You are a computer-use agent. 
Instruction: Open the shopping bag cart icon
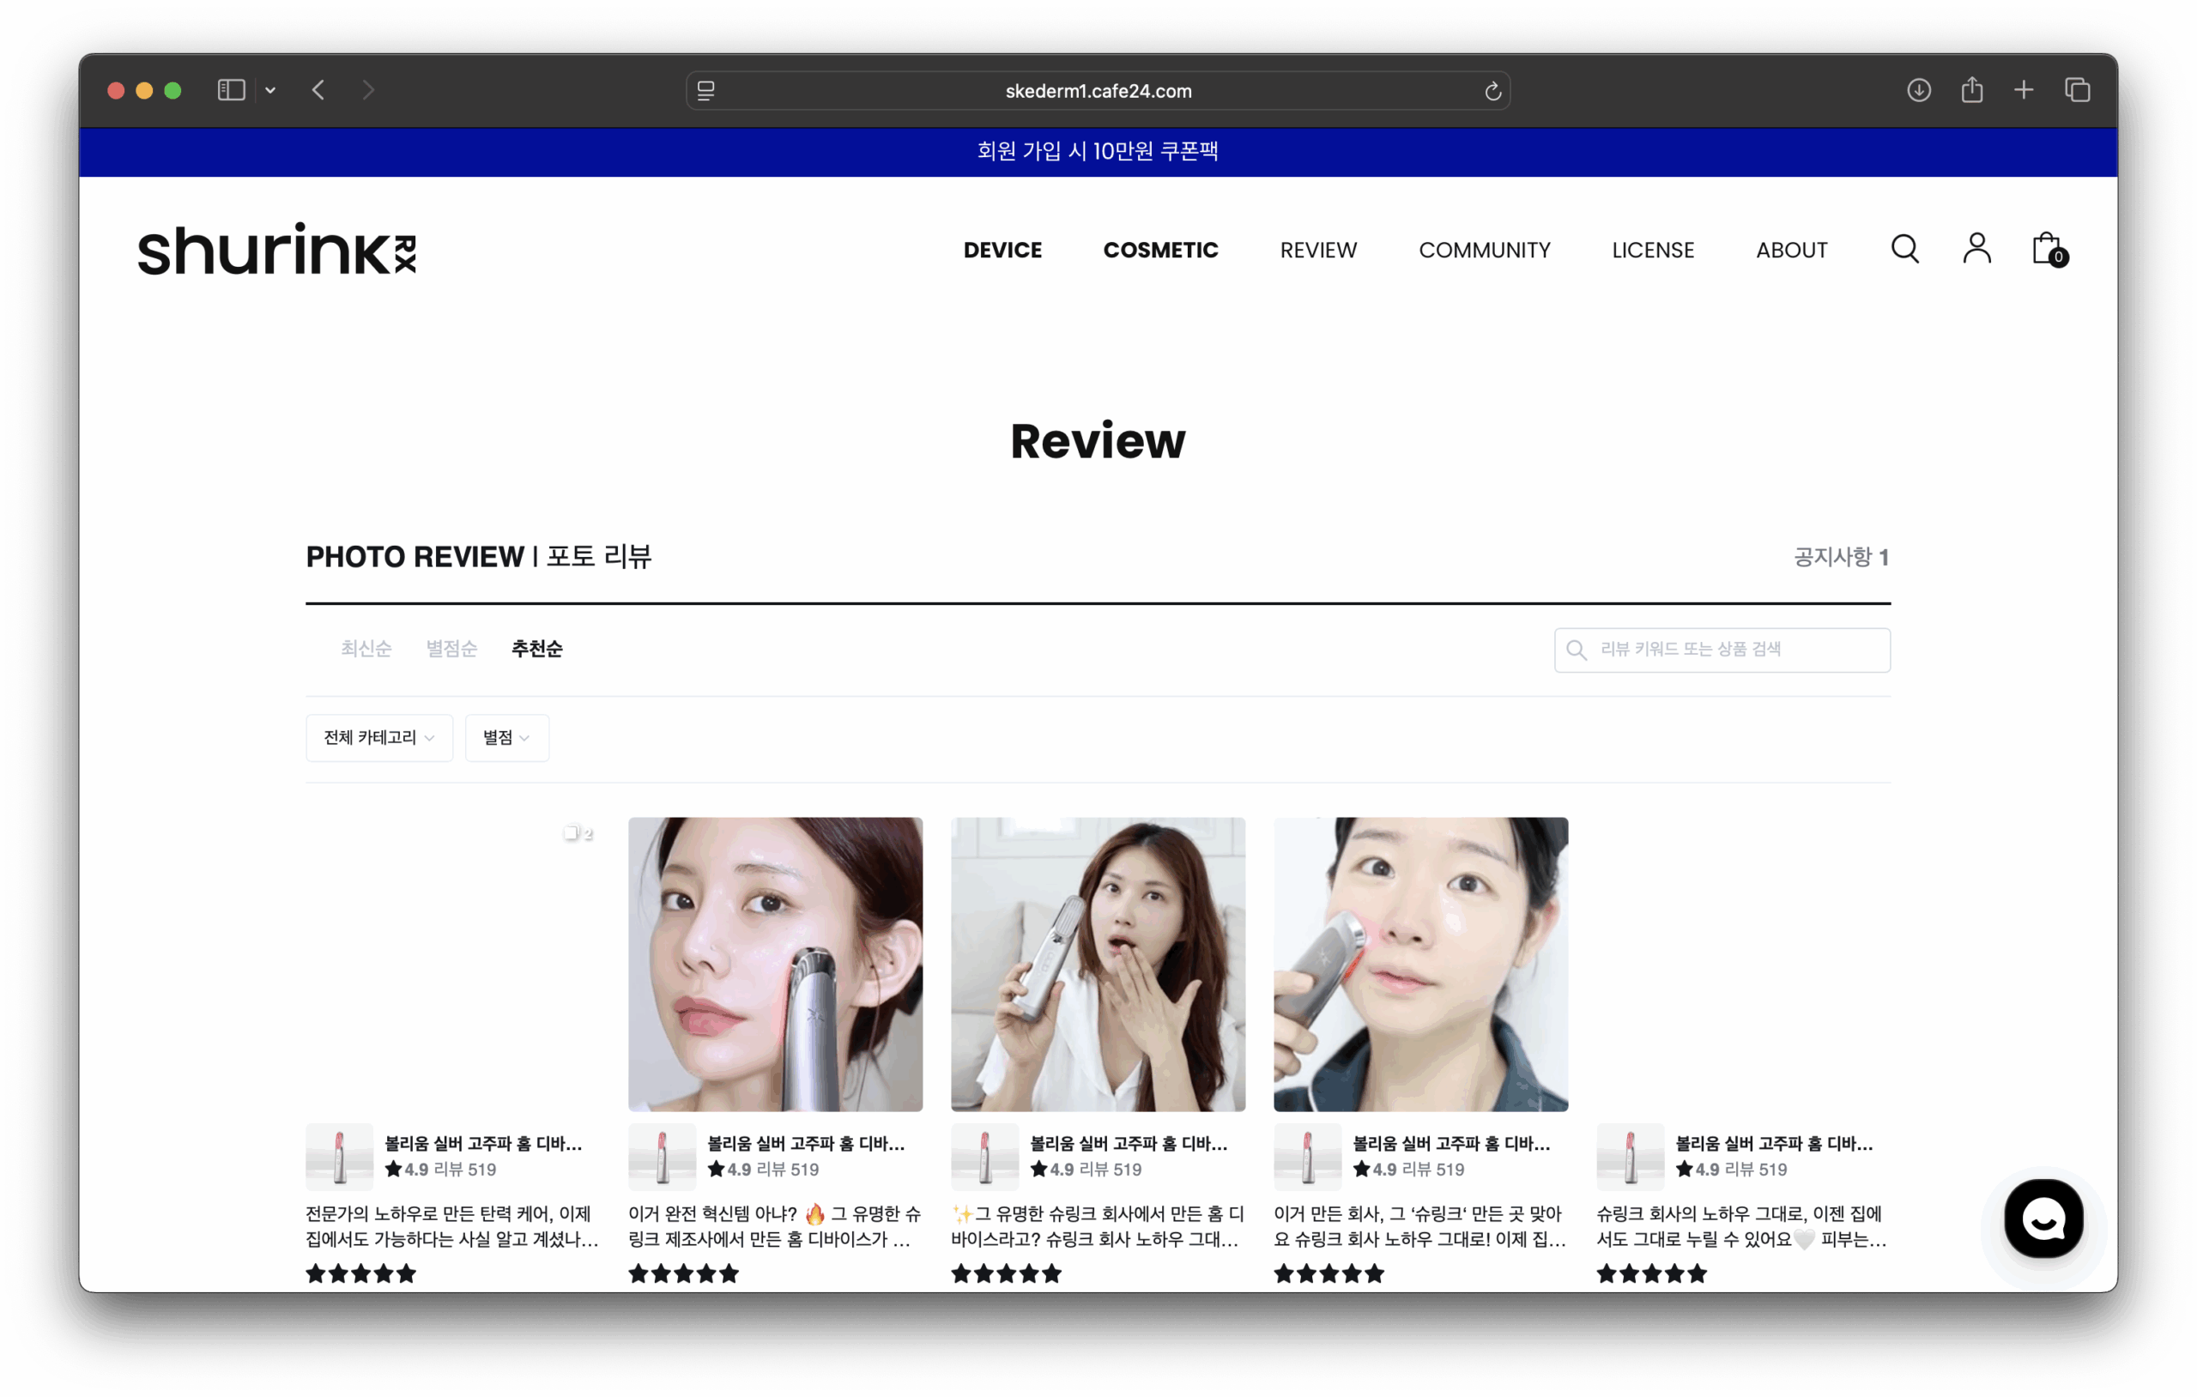[x=2049, y=249]
